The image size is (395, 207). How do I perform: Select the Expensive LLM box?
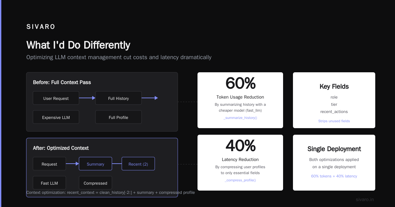click(56, 117)
